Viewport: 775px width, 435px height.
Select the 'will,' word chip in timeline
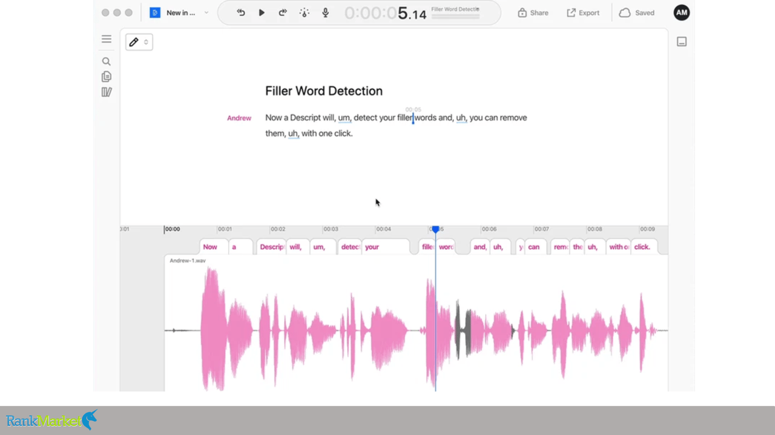[298, 247]
